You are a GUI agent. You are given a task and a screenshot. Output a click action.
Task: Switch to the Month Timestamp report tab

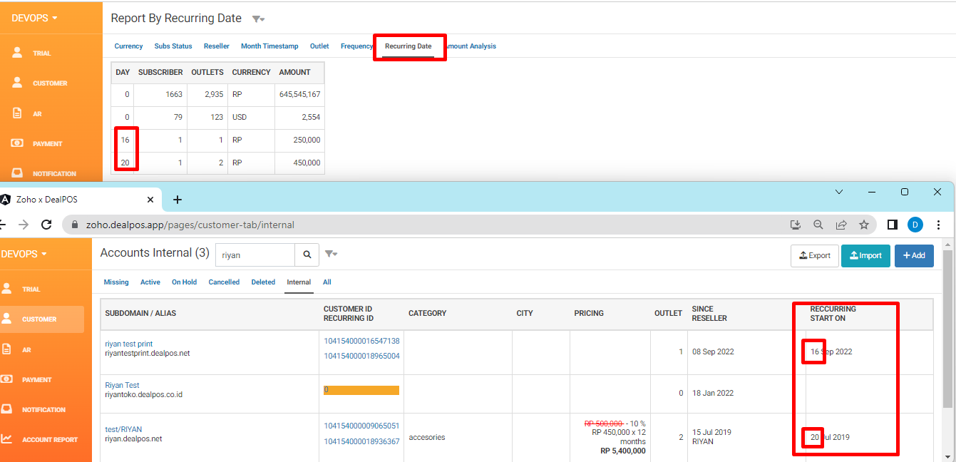tap(269, 46)
